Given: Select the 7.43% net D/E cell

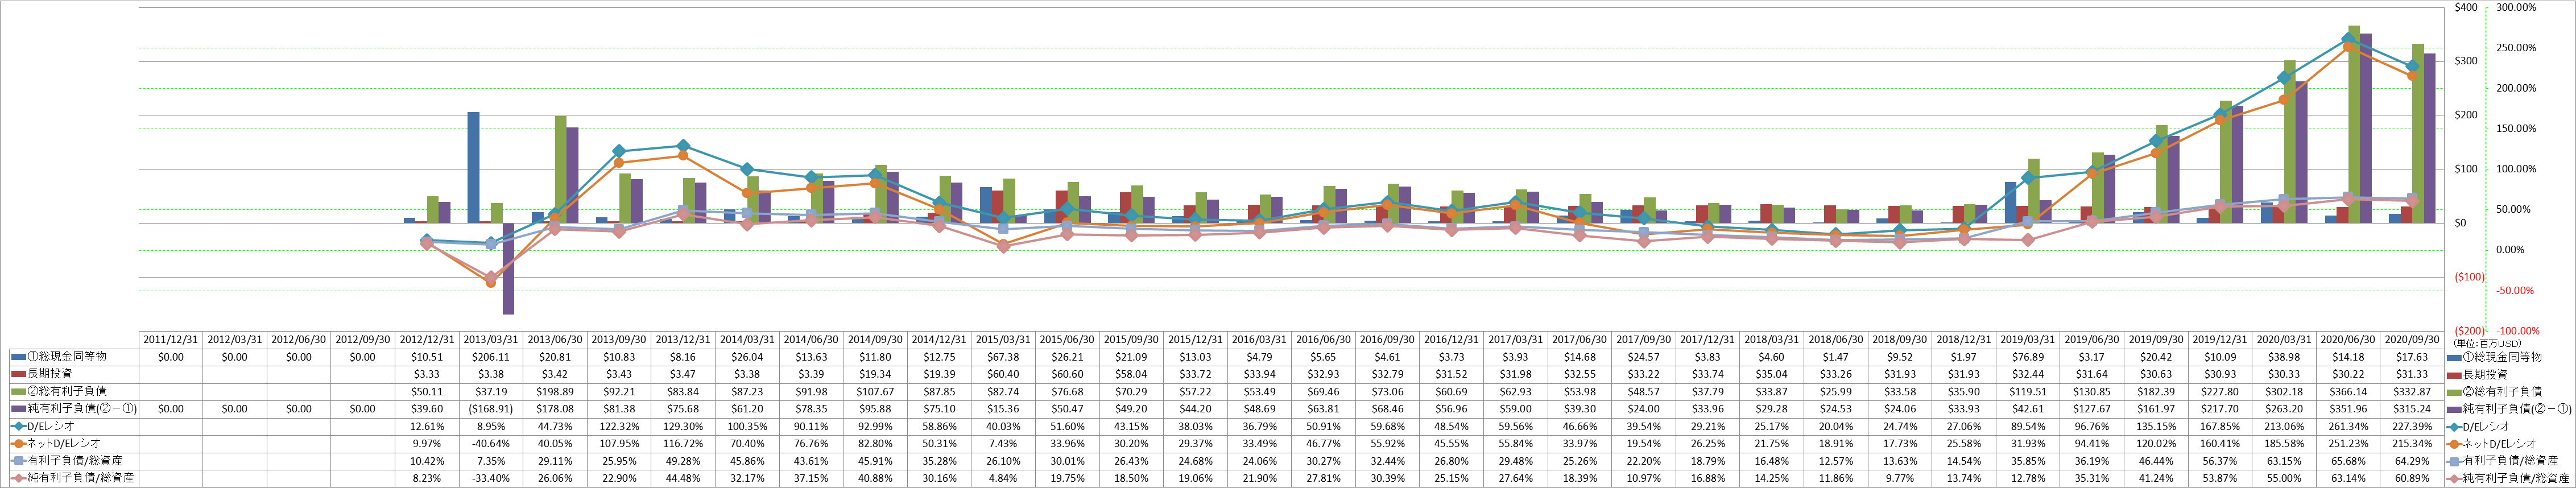Looking at the screenshot, I should coord(1003,443).
